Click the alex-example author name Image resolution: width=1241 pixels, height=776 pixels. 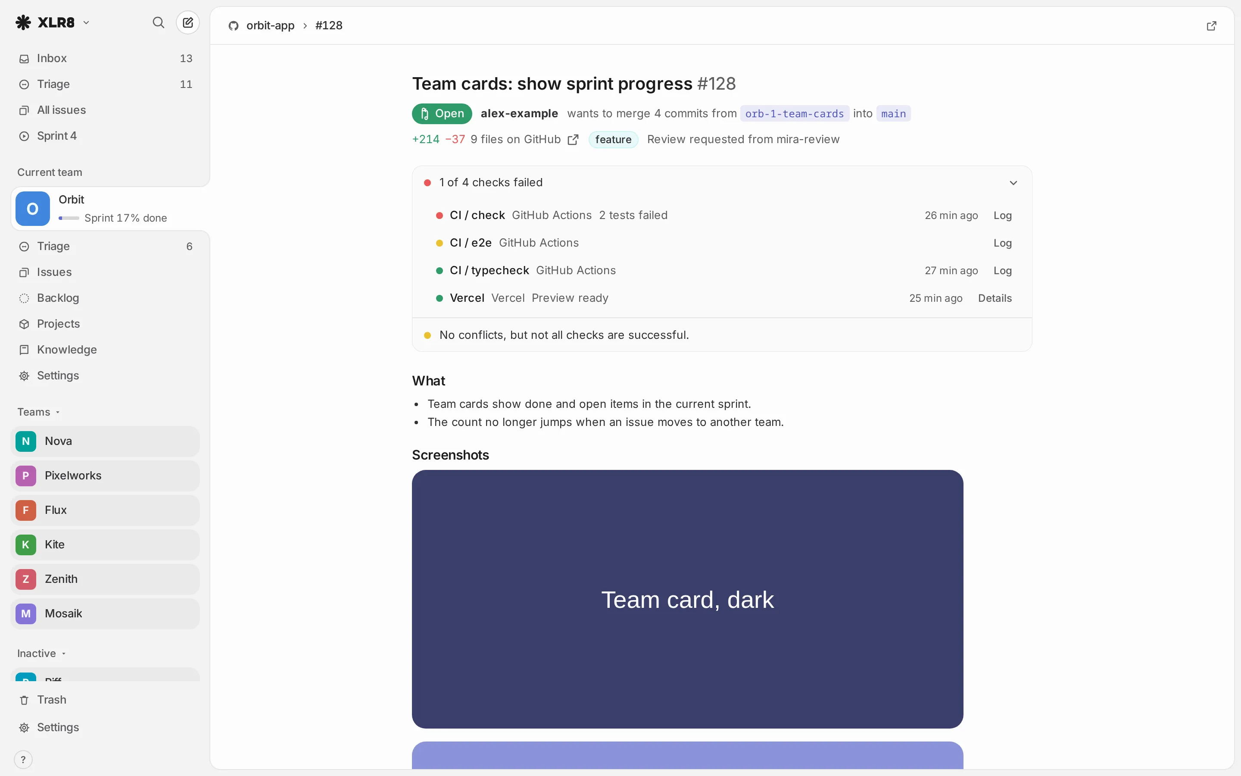519,113
